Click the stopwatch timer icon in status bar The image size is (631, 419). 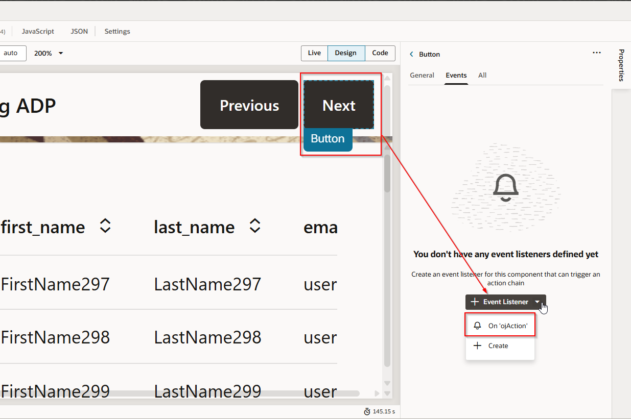tap(367, 411)
